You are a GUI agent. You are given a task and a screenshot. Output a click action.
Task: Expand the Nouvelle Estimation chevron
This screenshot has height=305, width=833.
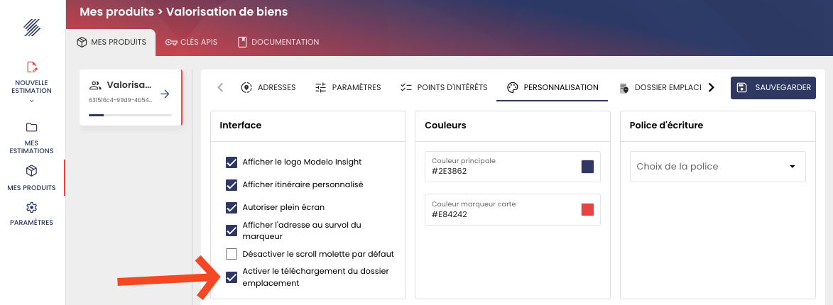coord(31,101)
